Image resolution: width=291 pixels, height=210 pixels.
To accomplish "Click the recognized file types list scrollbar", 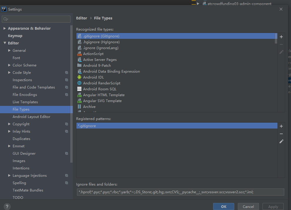I will click(276, 39).
